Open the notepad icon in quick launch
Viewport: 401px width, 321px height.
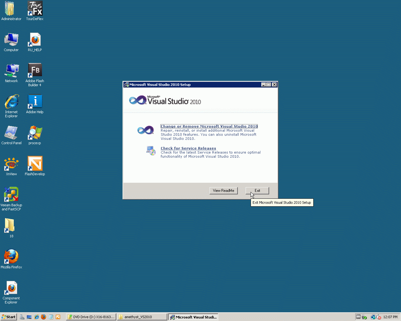tap(51, 317)
